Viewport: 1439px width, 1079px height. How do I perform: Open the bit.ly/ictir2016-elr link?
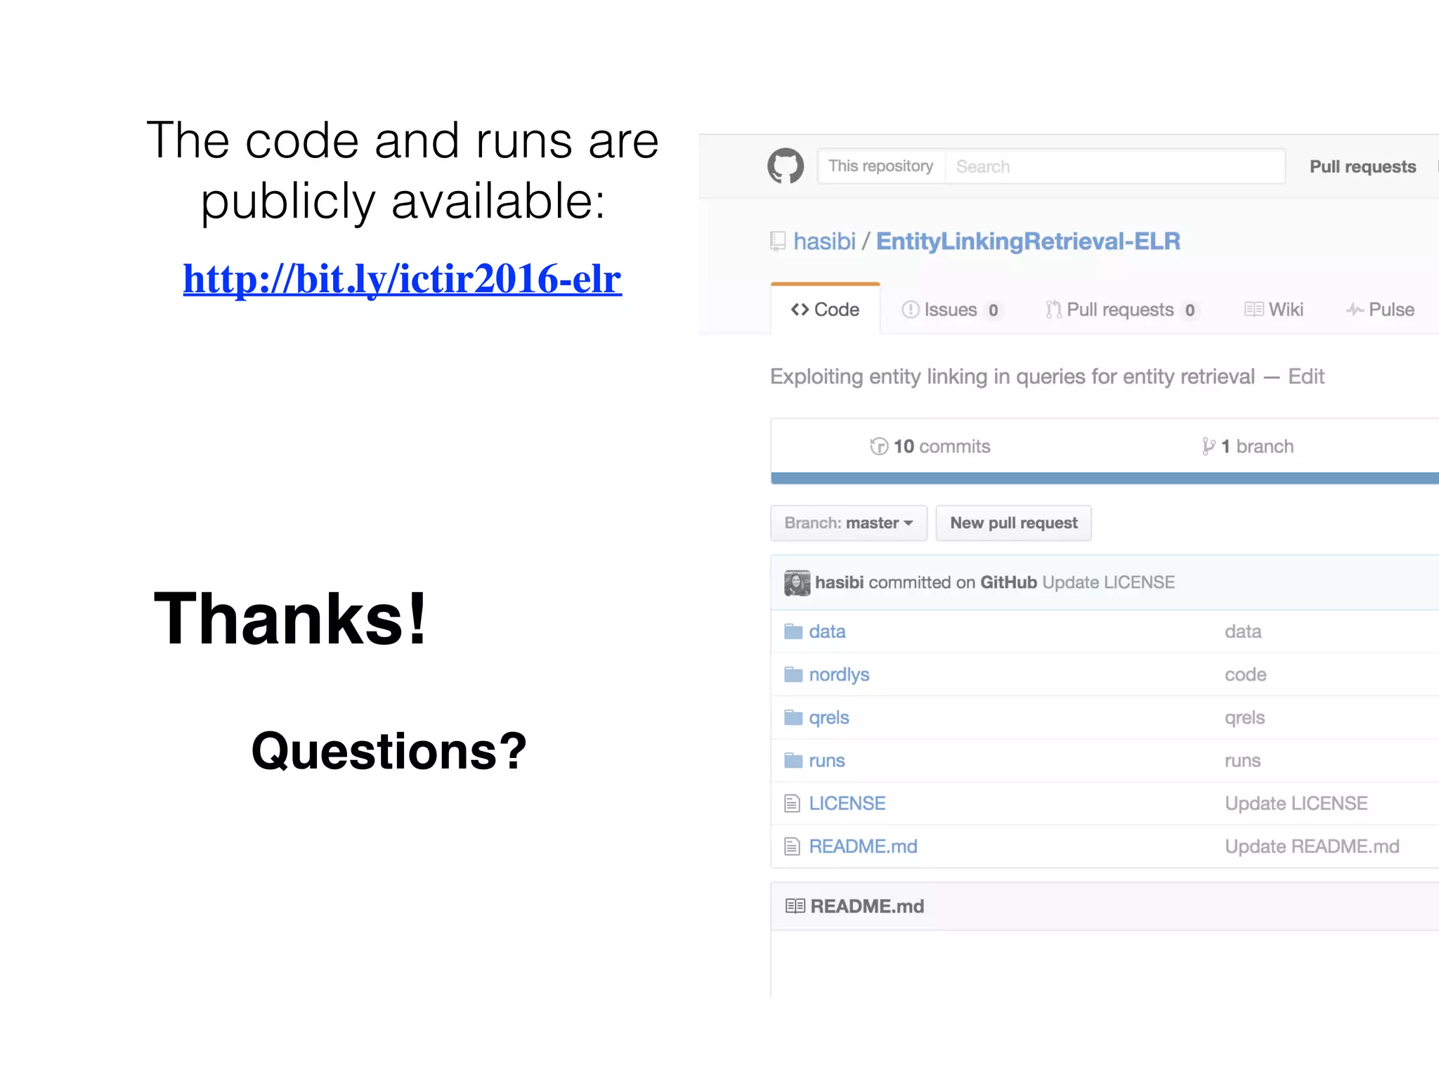pos(403,279)
